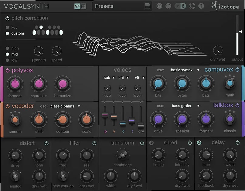Open the help question mark icon
This screenshot has width=245, height=191.
click(x=201, y=5)
